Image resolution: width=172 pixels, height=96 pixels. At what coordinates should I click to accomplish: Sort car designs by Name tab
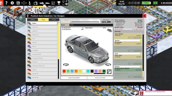[x=33, y=20]
